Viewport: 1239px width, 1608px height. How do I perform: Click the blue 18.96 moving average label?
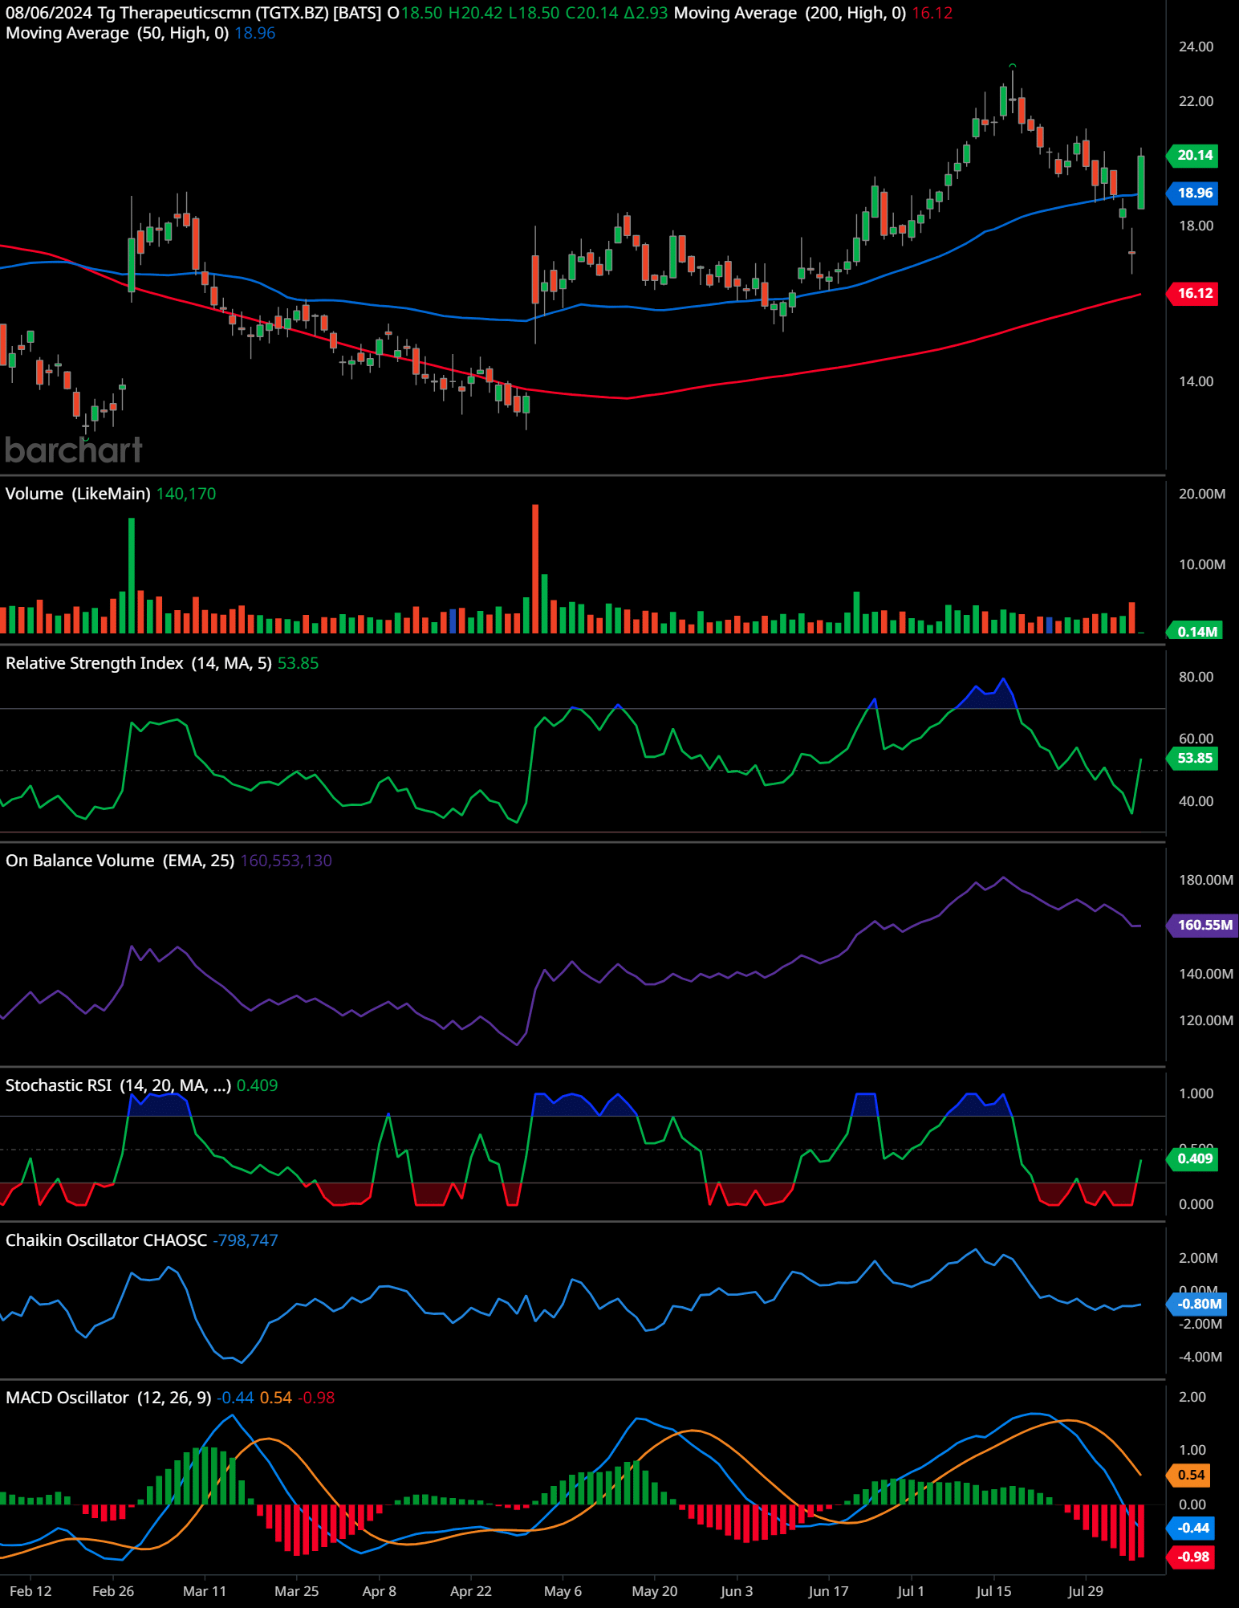click(1194, 193)
